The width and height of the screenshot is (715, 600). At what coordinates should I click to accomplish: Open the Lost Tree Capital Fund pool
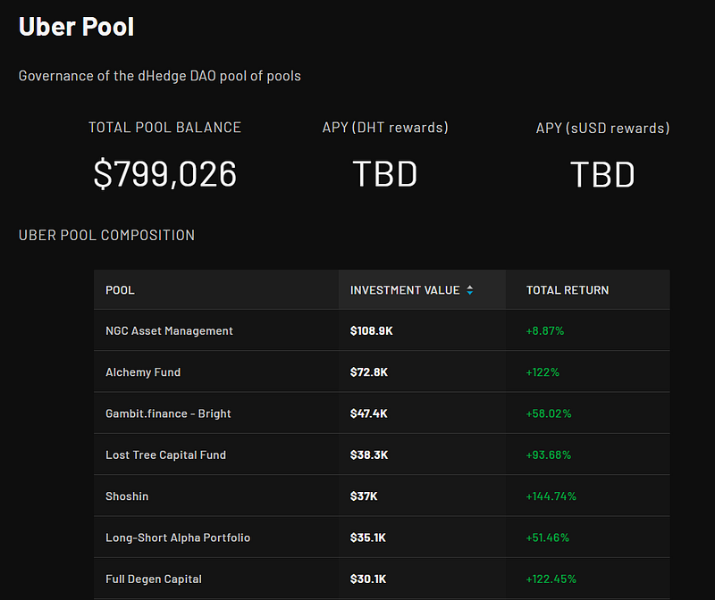point(165,455)
